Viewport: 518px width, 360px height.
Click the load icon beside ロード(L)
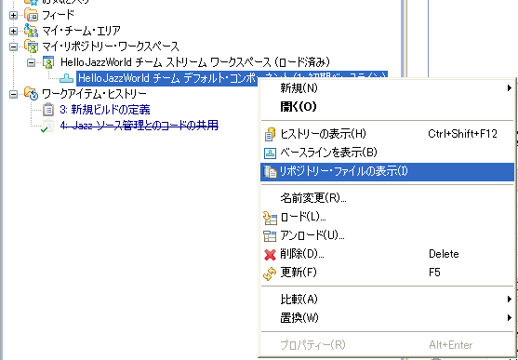point(270,219)
